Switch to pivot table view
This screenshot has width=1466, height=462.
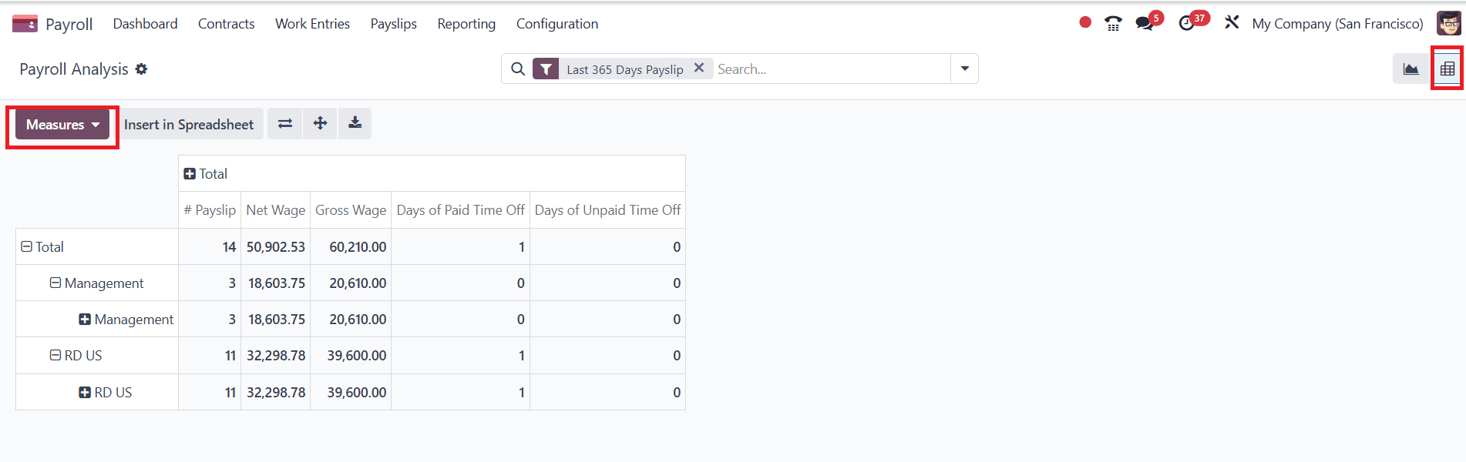tap(1448, 69)
